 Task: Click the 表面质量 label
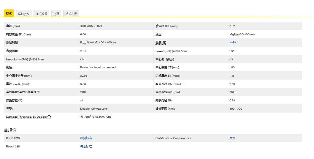pyautogui.click(x=12, y=51)
